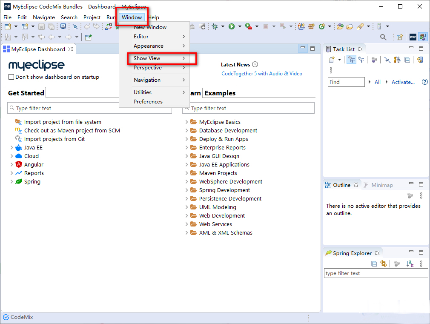
Task: Click the Run External Tools toolbox icon
Action: tap(249, 27)
